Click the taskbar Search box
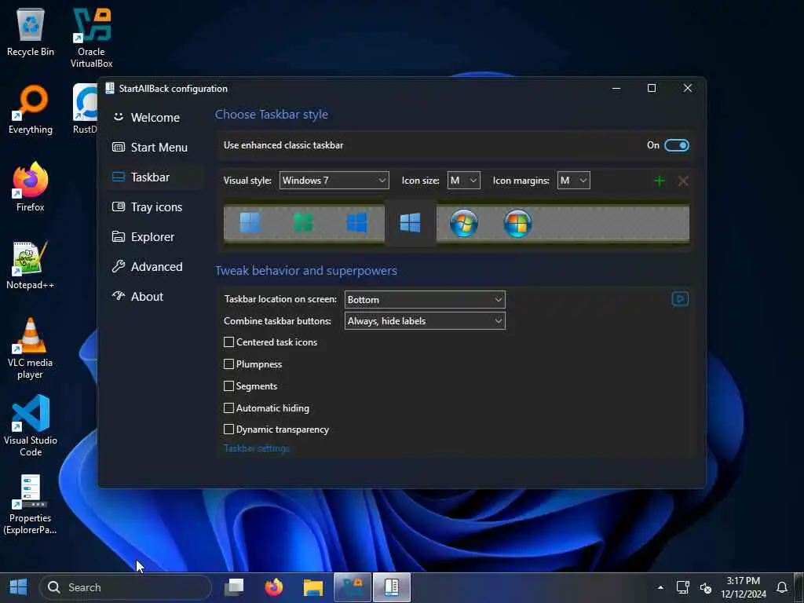804x603 pixels. (126, 587)
